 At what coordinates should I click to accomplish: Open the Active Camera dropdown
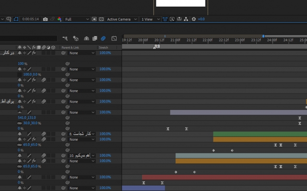[121, 19]
